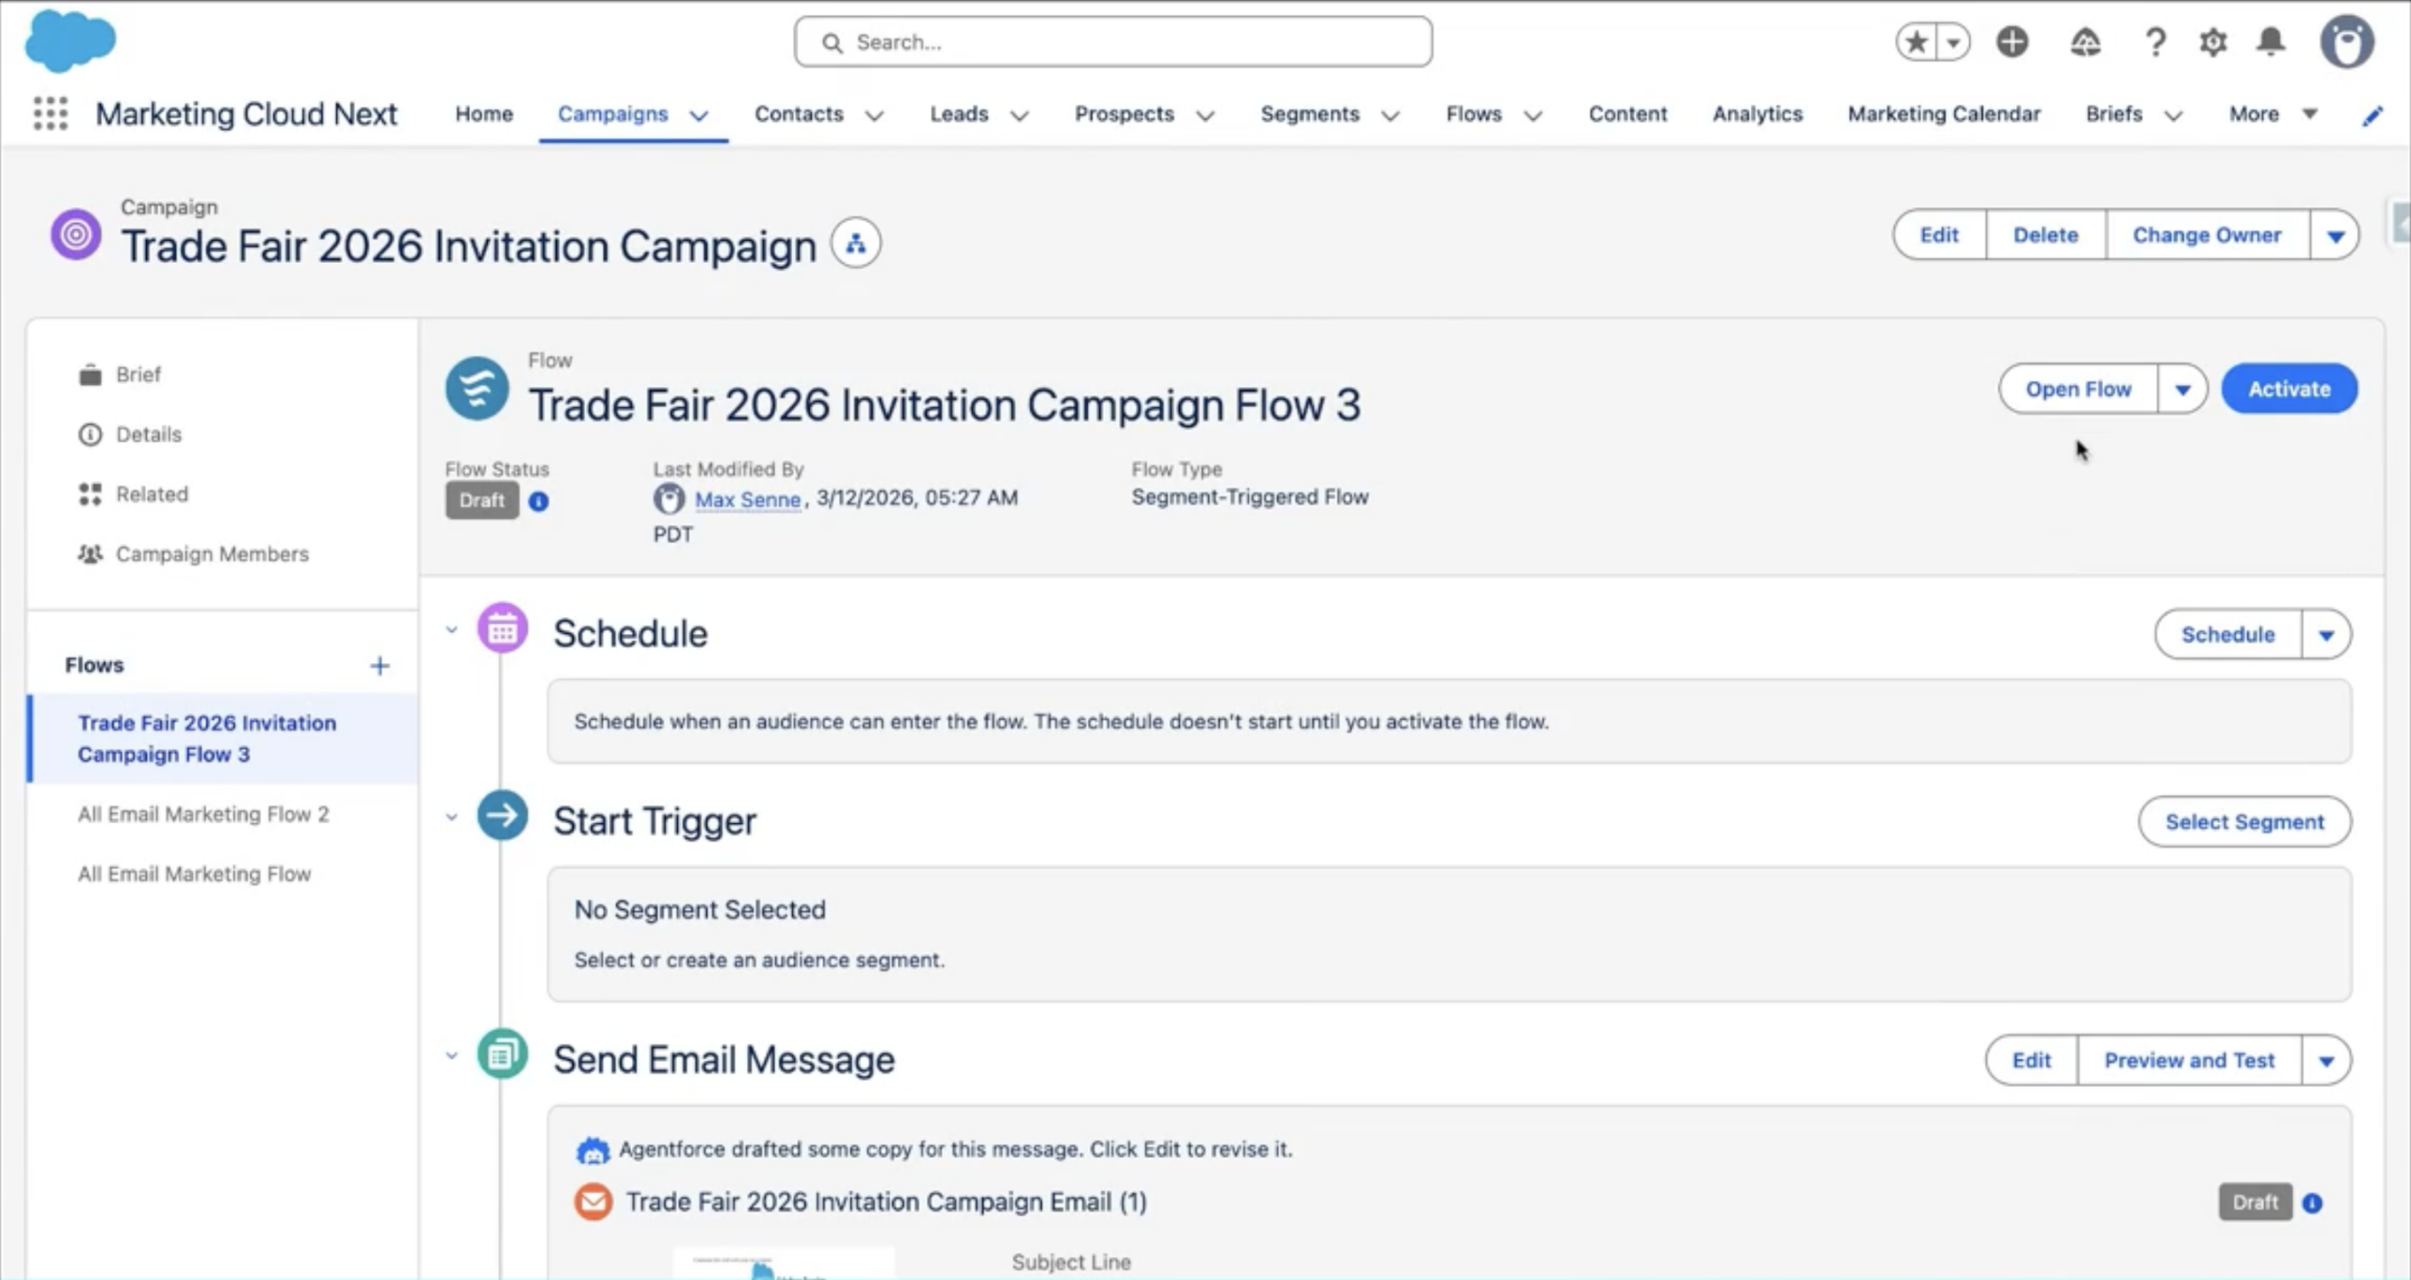Click the pencil edit navigation icon

point(2372,115)
